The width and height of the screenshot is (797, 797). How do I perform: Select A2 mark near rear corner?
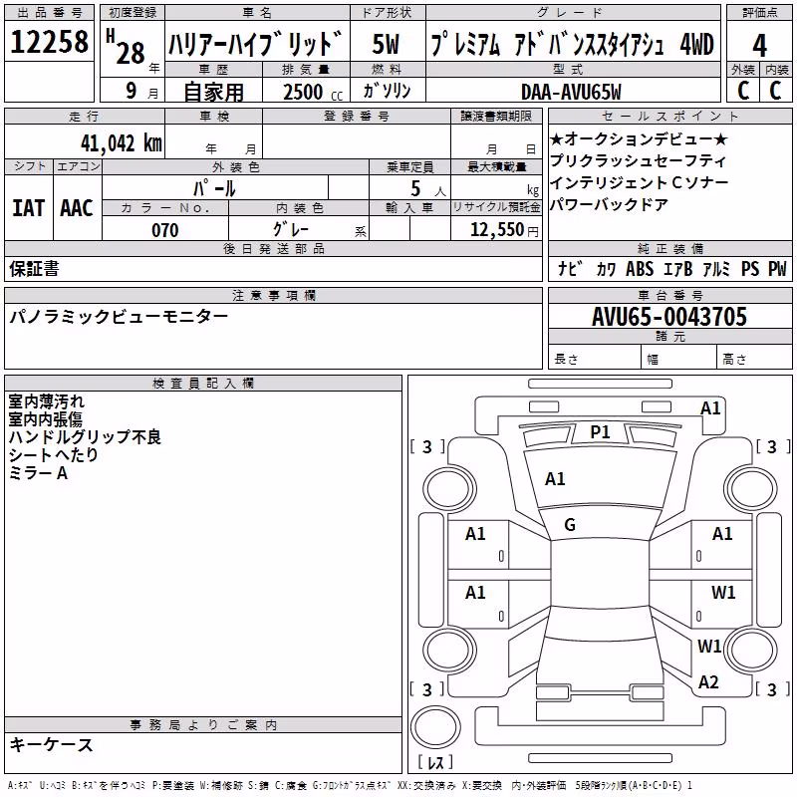click(708, 682)
